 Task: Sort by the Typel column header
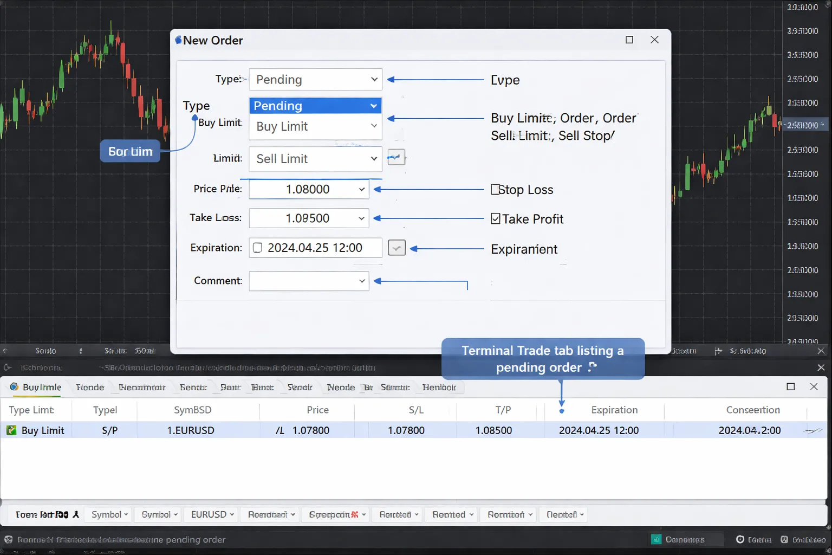[105, 410]
